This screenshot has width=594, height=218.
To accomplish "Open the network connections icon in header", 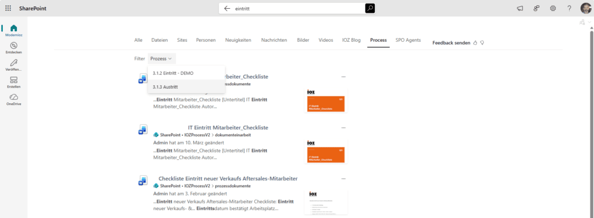I will click(x=537, y=8).
